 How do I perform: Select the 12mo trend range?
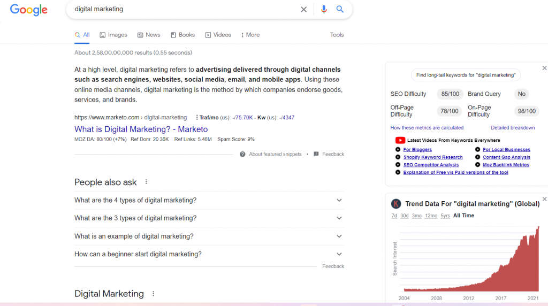(431, 216)
